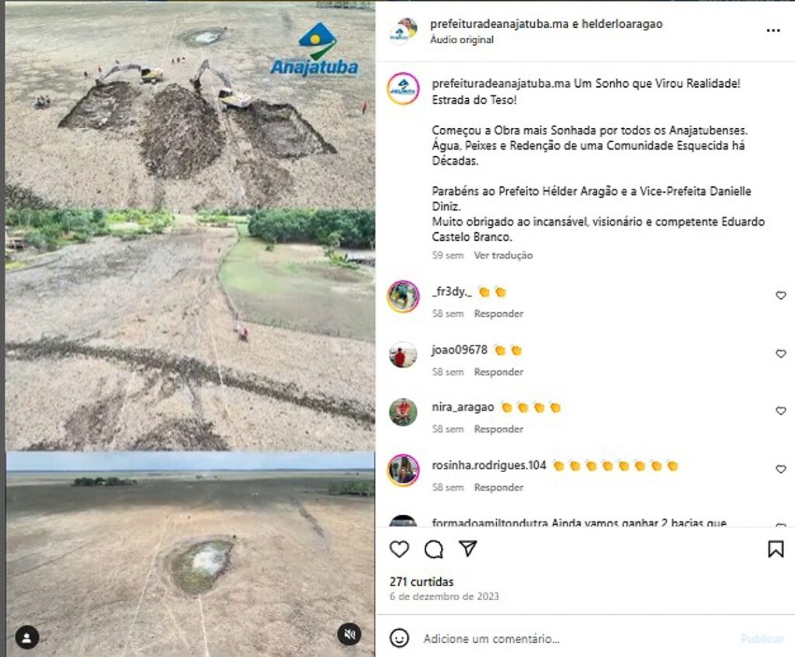The image size is (795, 657).
Task: Like nira_aragao's comment
Action: pyautogui.click(x=781, y=411)
